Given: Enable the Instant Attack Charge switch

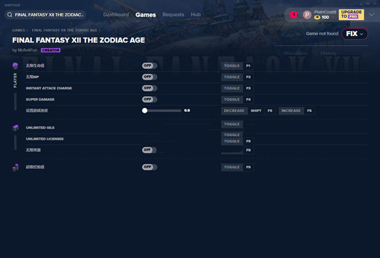Looking at the screenshot, I should [149, 88].
